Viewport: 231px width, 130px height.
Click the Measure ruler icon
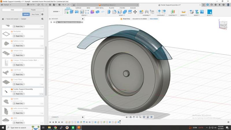click(x=183, y=12)
